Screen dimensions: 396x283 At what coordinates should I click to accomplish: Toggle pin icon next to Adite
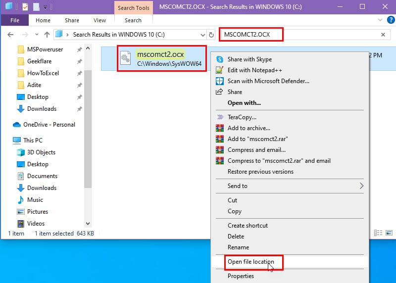(80, 85)
